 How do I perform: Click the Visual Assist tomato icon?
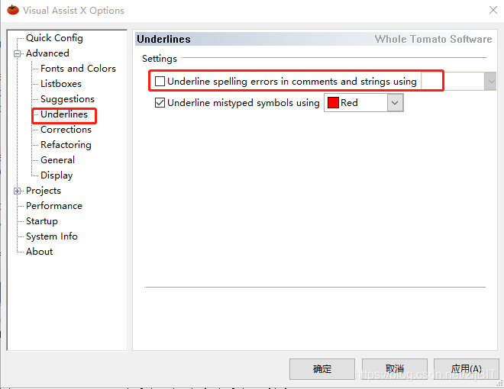(13, 10)
